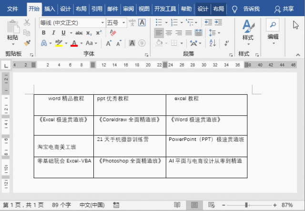Image resolution: width=305 pixels, height=211 pixels.
Task: Switch to the 开发工具 tab
Action: 165,9
